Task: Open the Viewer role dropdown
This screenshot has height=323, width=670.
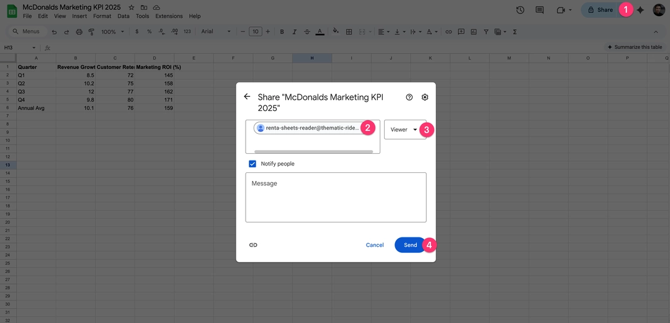Action: (404, 130)
